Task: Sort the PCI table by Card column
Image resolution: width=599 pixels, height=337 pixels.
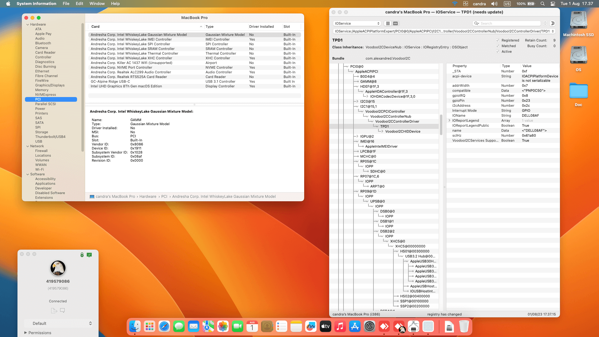Action: [x=146, y=27]
